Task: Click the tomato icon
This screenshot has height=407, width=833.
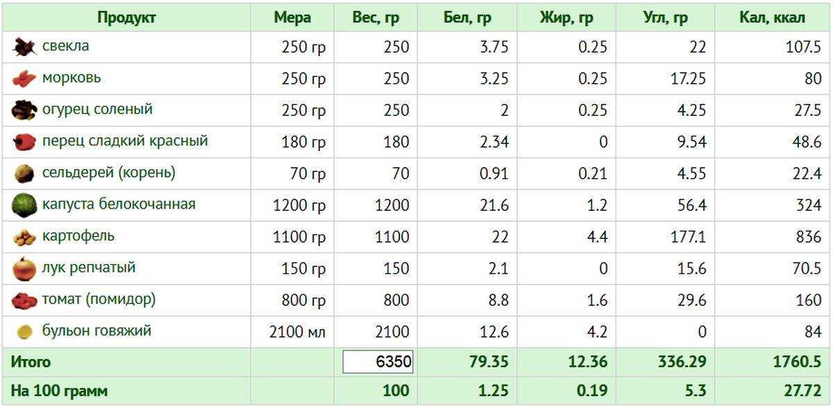Action: (x=24, y=300)
